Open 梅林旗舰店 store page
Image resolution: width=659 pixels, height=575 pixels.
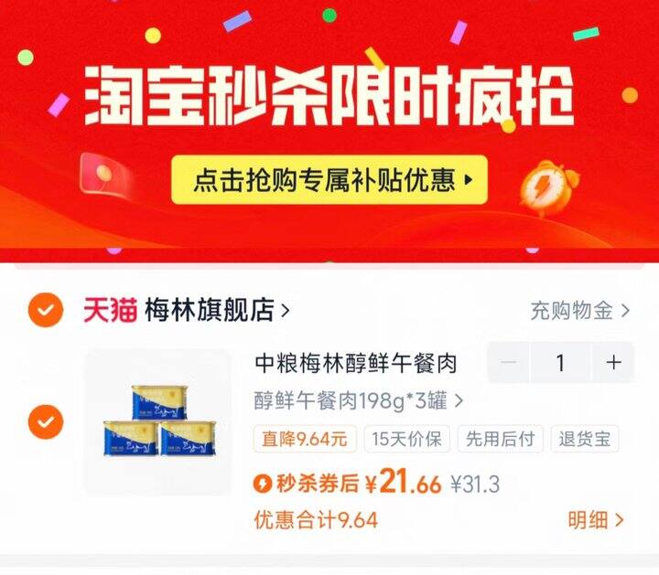point(217,310)
